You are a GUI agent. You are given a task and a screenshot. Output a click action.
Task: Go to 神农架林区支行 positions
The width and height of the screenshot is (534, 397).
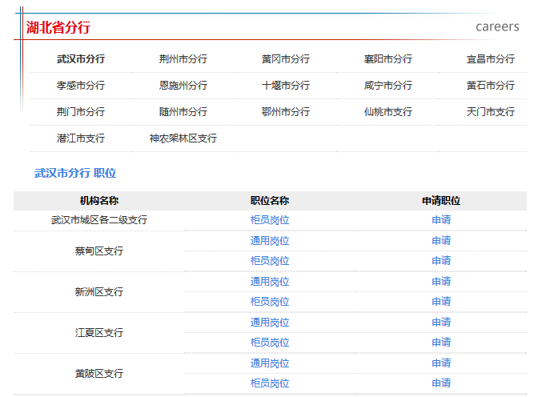(x=183, y=138)
